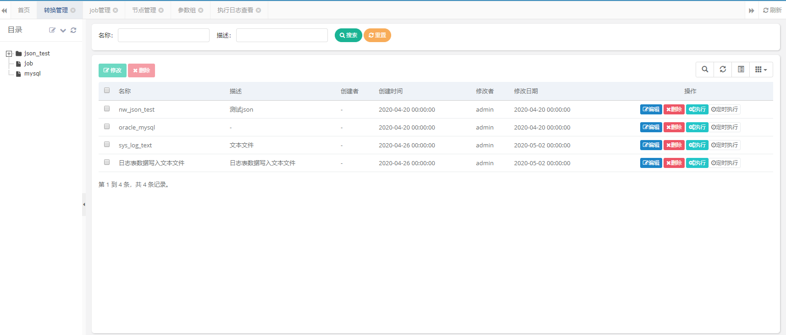
Task: Open the 节点管理 tab
Action: point(144,10)
